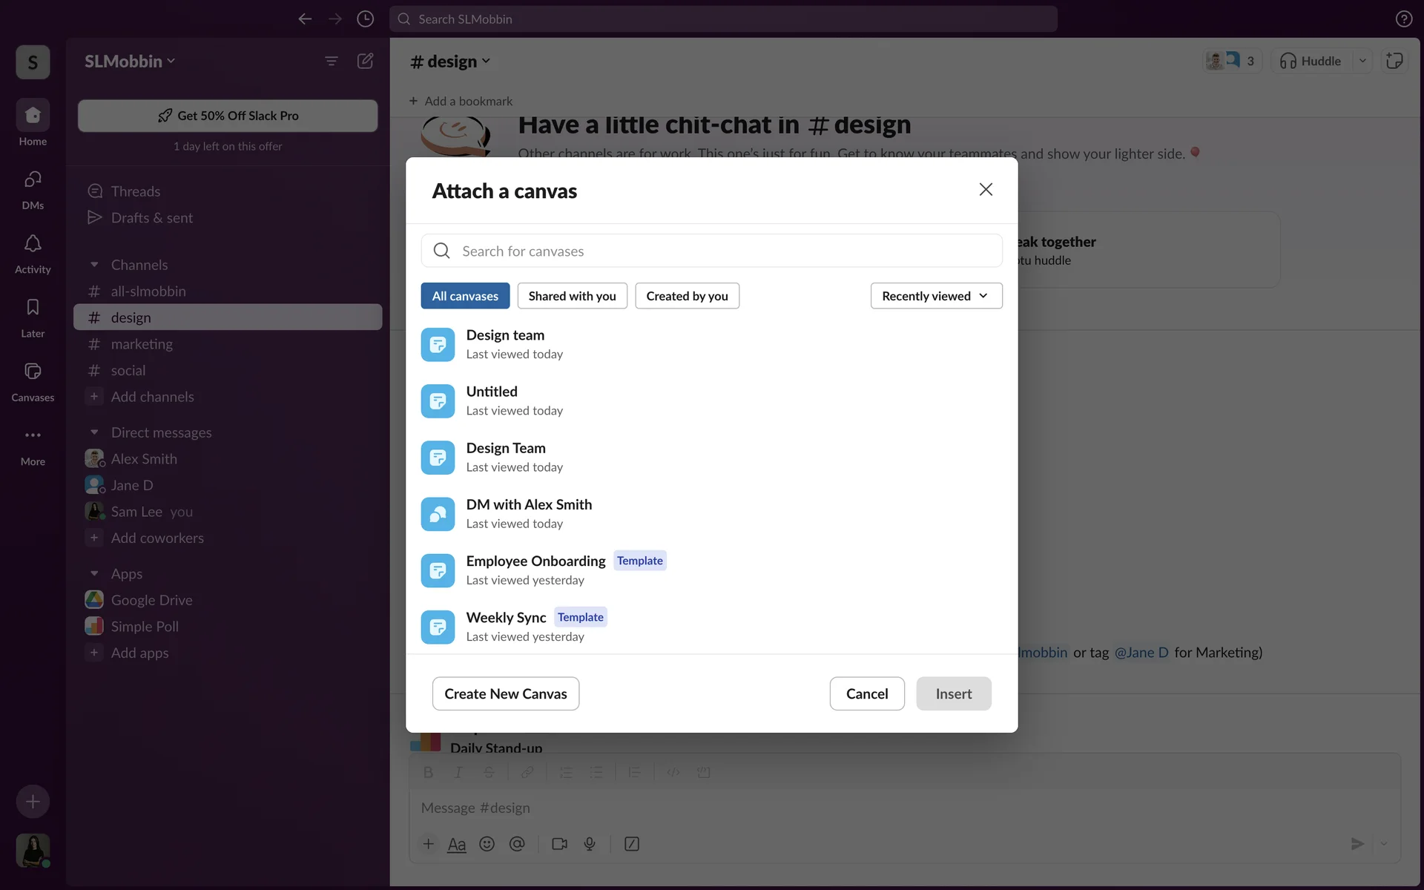The height and width of the screenshot is (890, 1424).
Task: Click the microphone audio clip icon
Action: click(x=590, y=844)
